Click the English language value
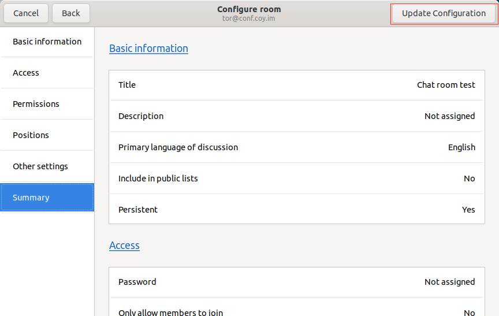Image resolution: width=499 pixels, height=316 pixels. pos(461,147)
